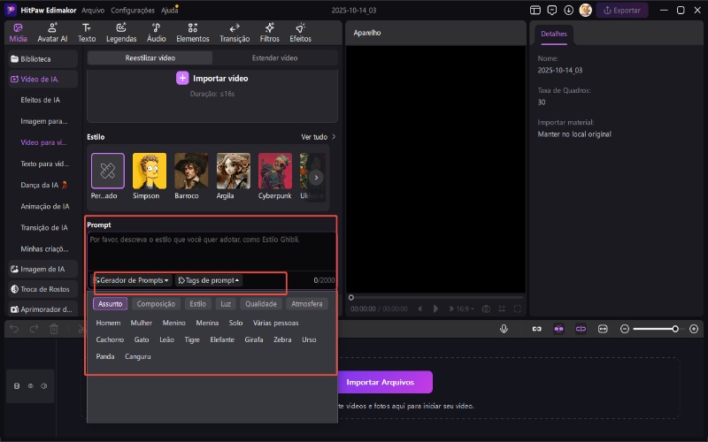708x442 pixels.
Task: Click the redo arrow in timeline toolbar
Action: click(34, 329)
